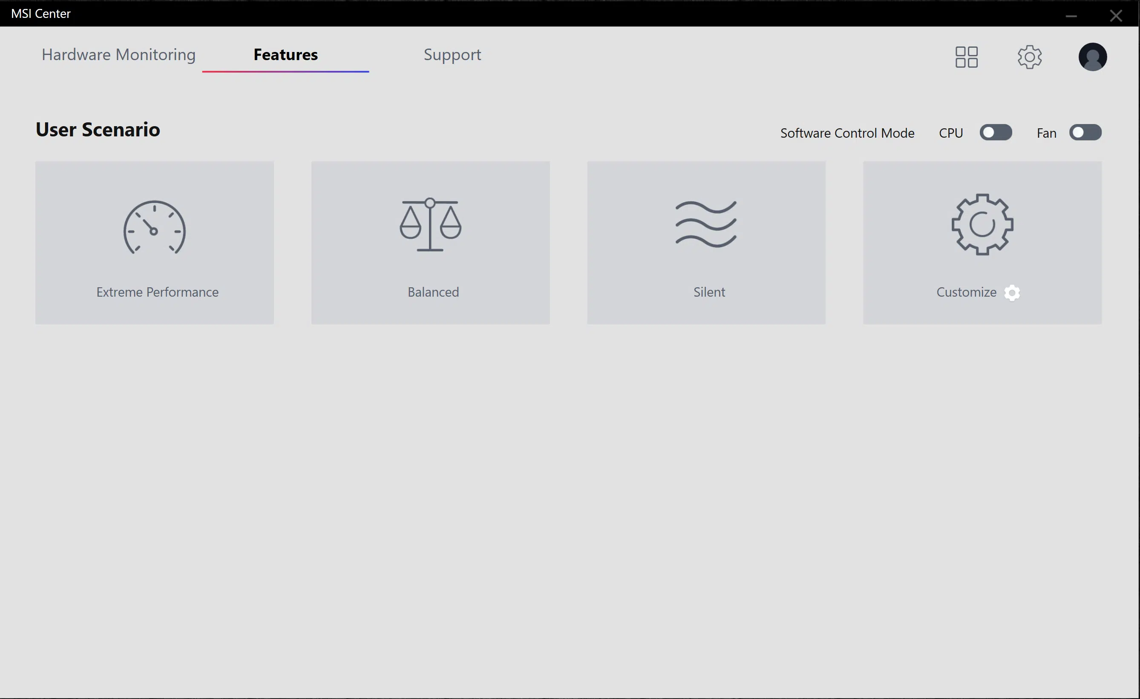
Task: Click the User Scenario heading
Action: point(98,130)
